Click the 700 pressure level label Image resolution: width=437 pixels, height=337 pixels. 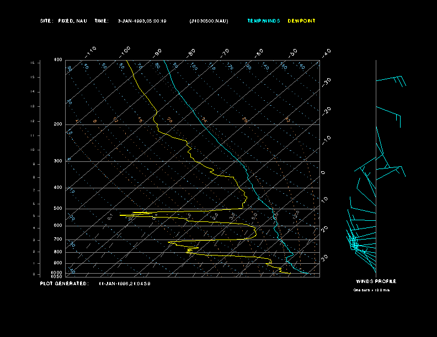(58, 240)
